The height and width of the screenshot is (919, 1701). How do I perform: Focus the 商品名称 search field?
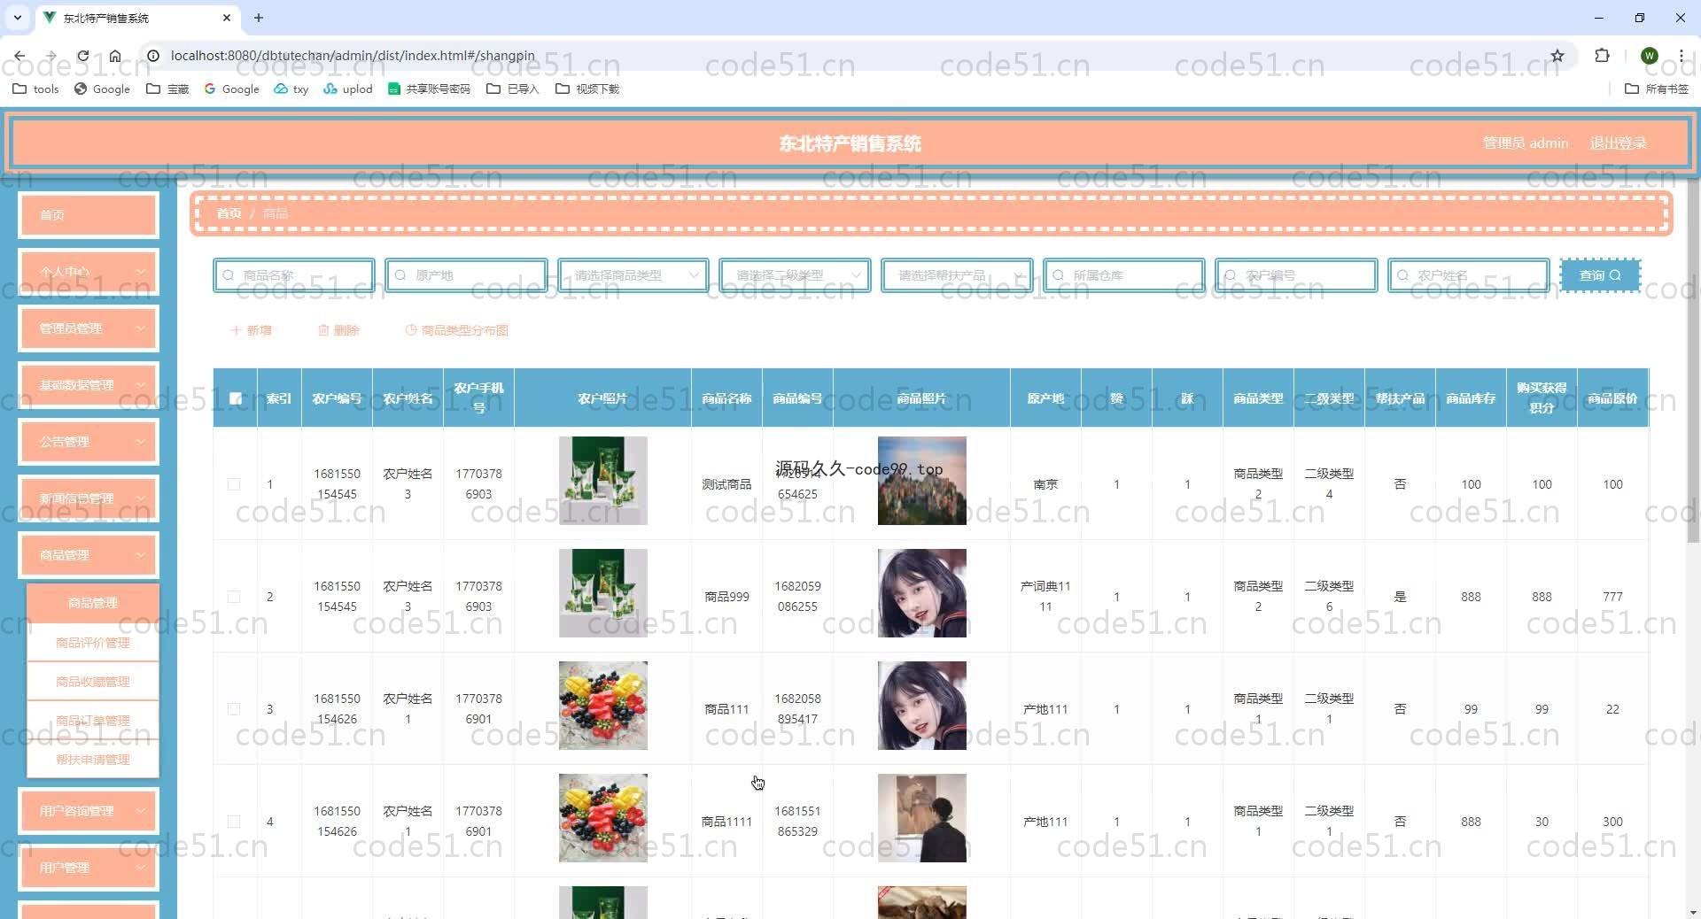point(294,275)
